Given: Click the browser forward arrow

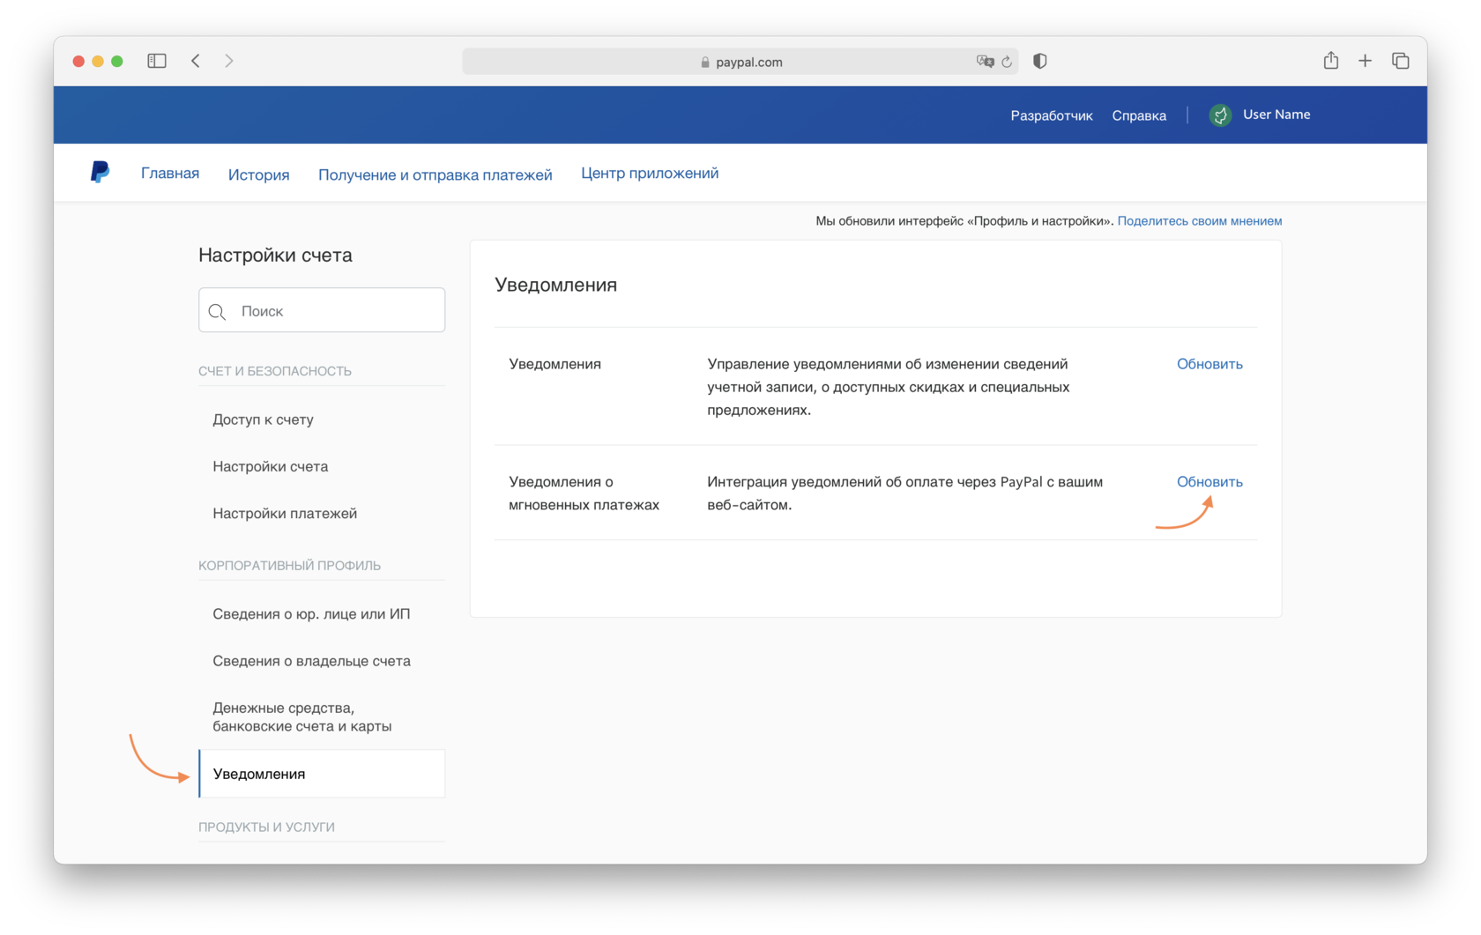Looking at the screenshot, I should (x=229, y=61).
